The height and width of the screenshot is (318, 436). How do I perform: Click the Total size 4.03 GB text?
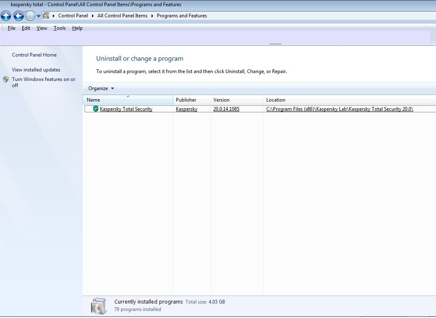coord(205,301)
